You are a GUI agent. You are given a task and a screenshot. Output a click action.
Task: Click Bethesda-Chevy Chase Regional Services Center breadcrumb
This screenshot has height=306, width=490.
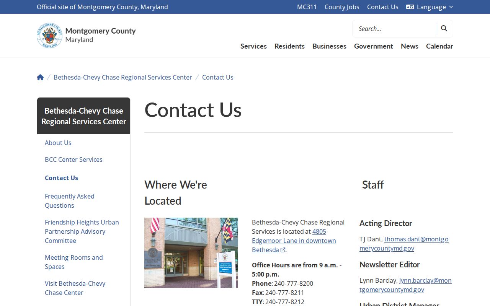tap(123, 77)
